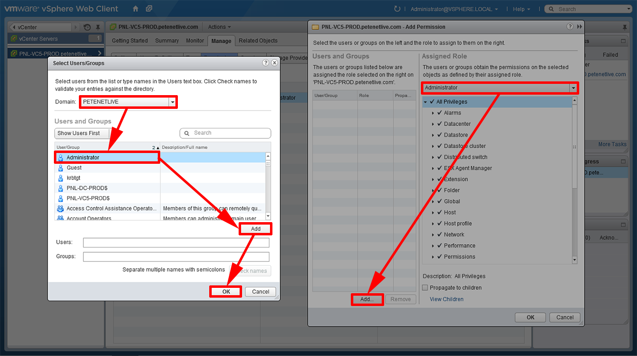Click Add... button under Users and Groups

click(x=367, y=299)
